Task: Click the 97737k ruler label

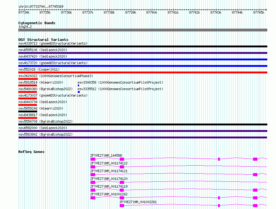Action: coord(88,12)
